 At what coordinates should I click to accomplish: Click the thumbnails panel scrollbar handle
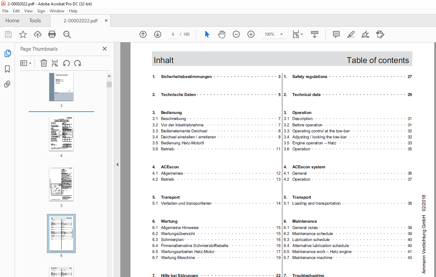click(x=109, y=84)
